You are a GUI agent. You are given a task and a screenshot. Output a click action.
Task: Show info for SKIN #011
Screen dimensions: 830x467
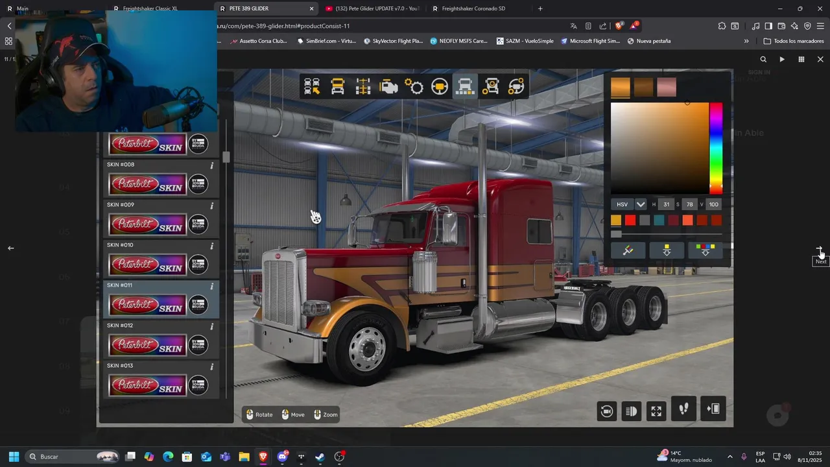point(211,286)
